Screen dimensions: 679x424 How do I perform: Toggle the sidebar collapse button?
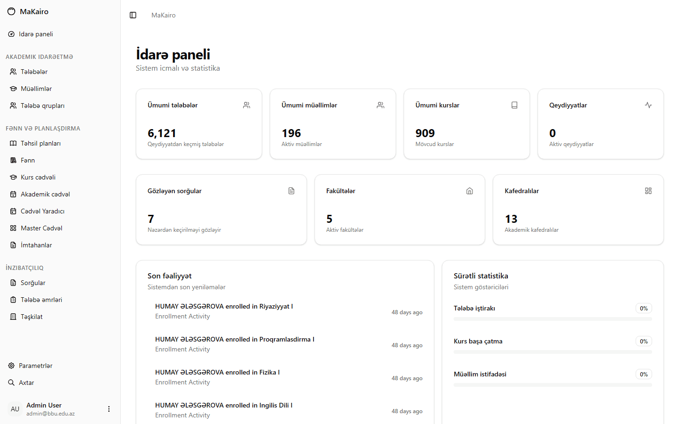pyautogui.click(x=133, y=15)
